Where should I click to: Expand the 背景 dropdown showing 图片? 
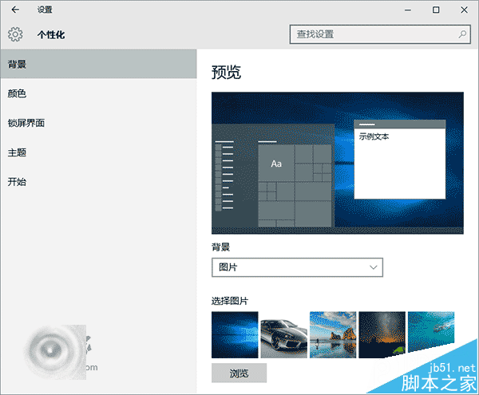tap(297, 267)
